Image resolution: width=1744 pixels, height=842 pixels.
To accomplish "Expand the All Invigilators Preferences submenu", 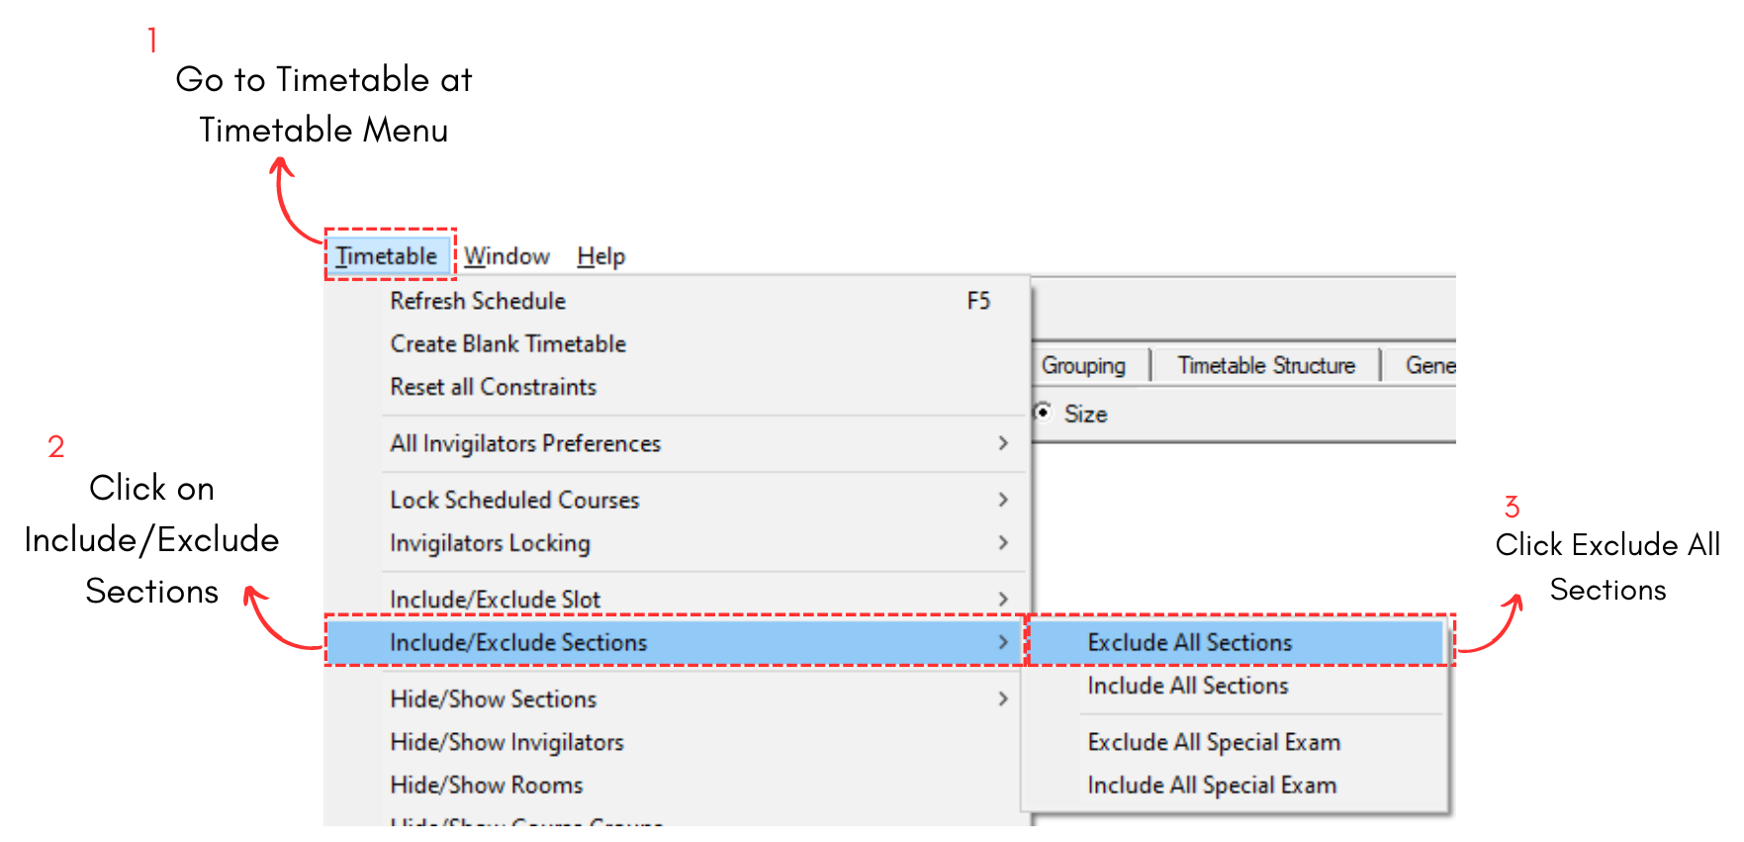I will tap(525, 443).
